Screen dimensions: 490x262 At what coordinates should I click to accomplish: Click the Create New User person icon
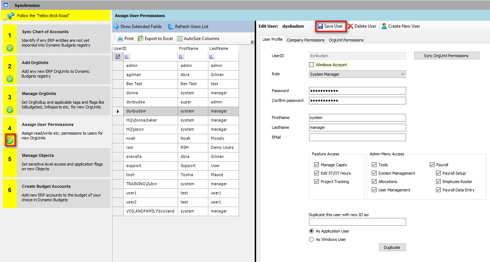(384, 26)
